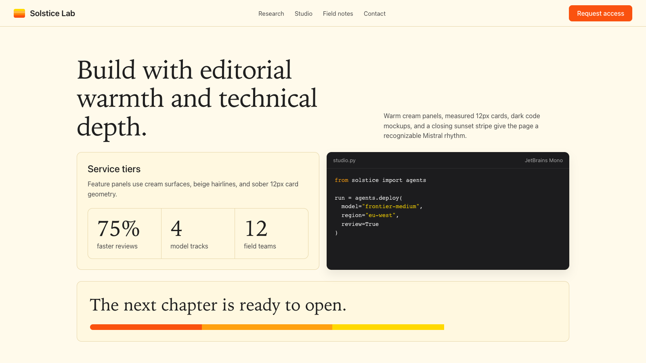Click the Solstice Lab sunset logo icon
The height and width of the screenshot is (363, 646).
click(19, 13)
